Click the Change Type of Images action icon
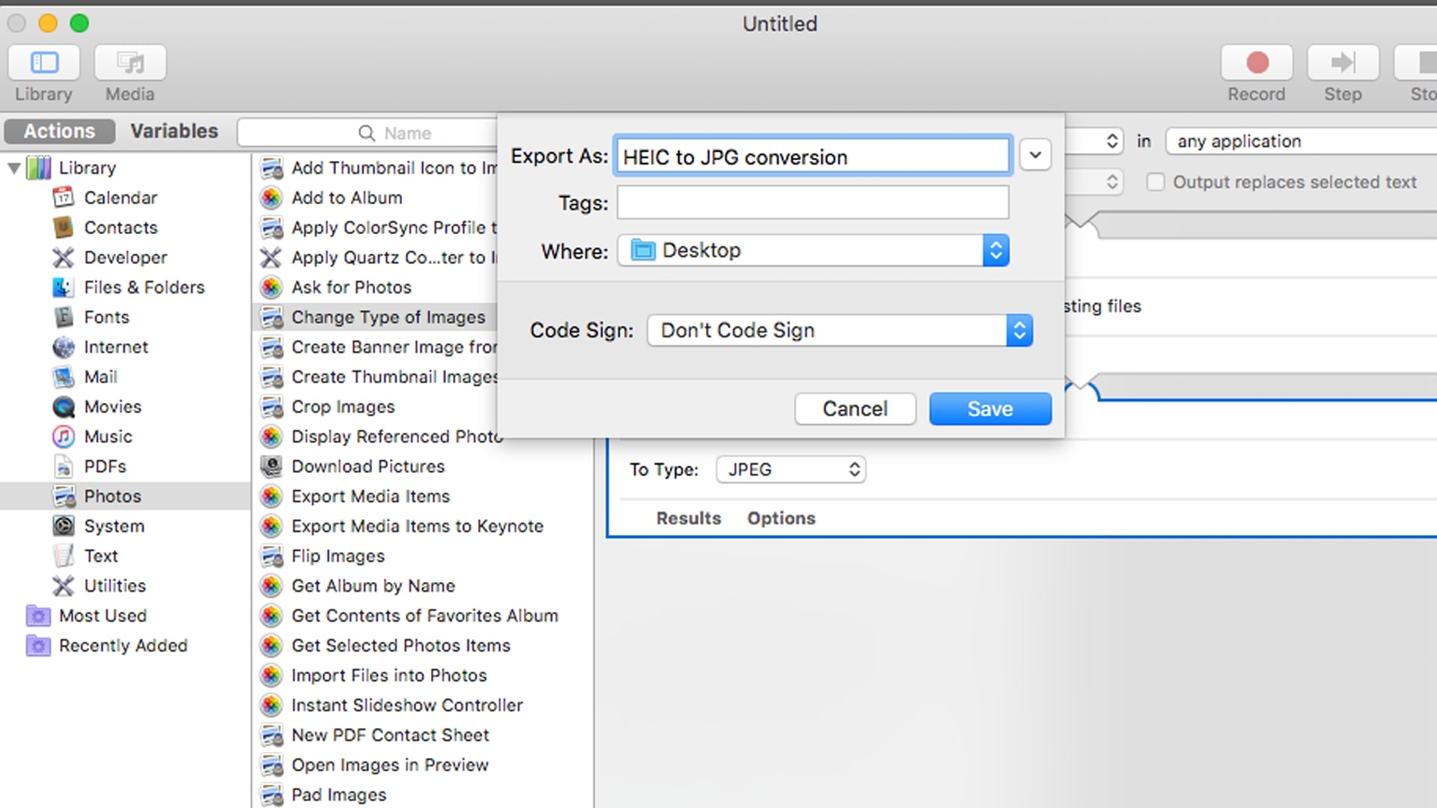Screen dimensions: 1437x808 coord(272,316)
